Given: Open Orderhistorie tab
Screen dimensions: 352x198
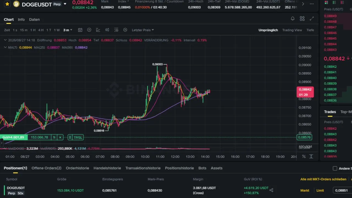Looking at the screenshot, I should pos(78,168).
